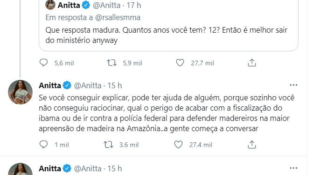Share the tweet about madeira na Amazônia
This screenshot has width=313, height=175.
(x=252, y=145)
